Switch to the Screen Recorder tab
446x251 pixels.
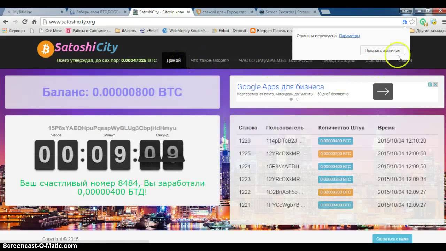tap(286, 12)
